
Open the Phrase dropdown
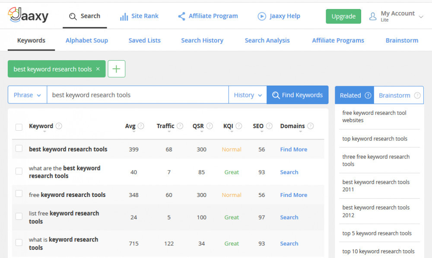pos(27,95)
